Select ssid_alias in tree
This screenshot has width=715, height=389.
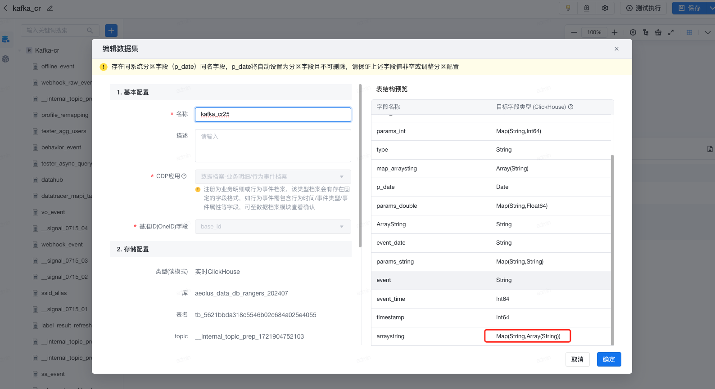[54, 293]
